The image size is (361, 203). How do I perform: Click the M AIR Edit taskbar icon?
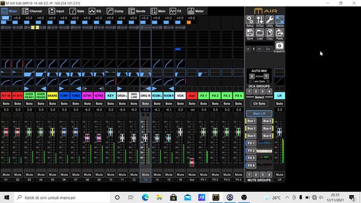pos(215,197)
